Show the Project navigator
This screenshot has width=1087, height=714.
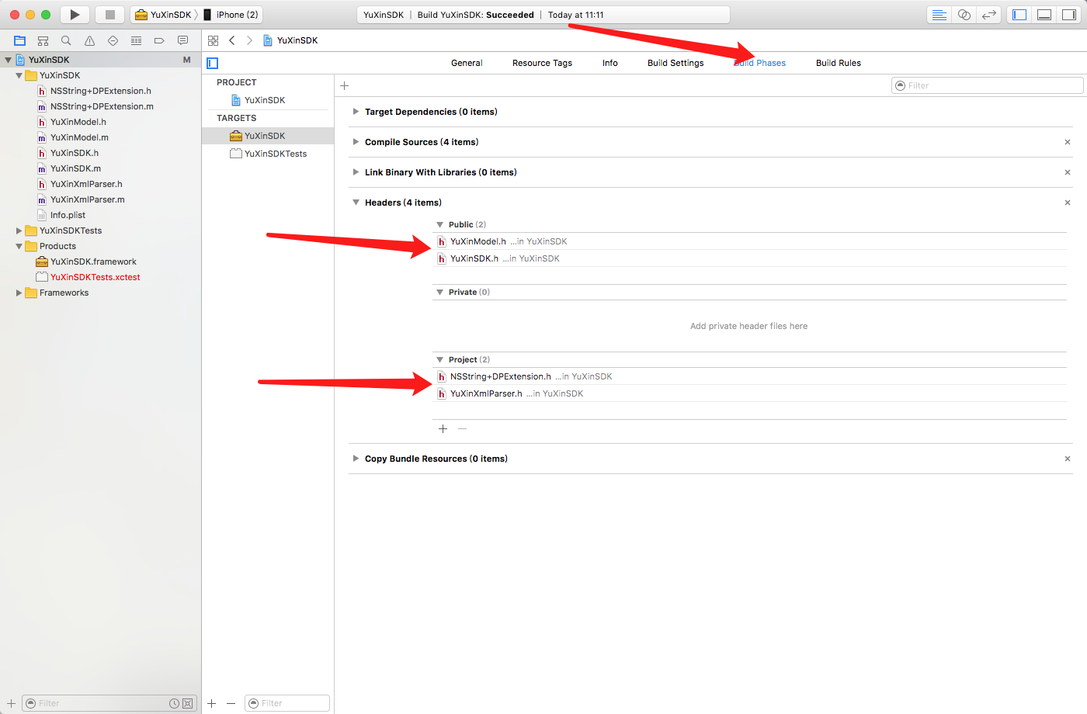click(x=20, y=40)
